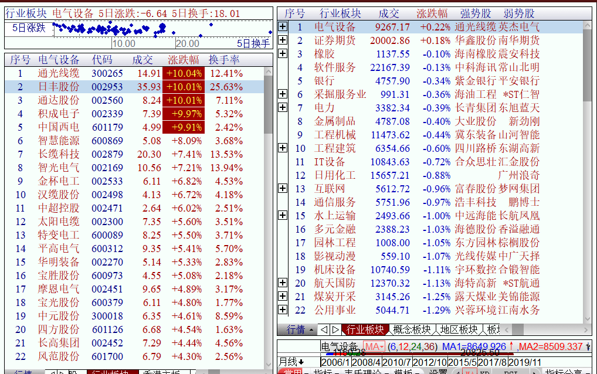This screenshot has height=374, width=597.
Task: Click stock code 002498 in the list
Action: coord(107,195)
